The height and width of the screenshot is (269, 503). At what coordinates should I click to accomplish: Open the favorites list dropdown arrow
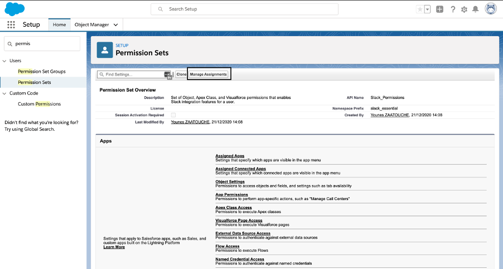[x=427, y=9]
